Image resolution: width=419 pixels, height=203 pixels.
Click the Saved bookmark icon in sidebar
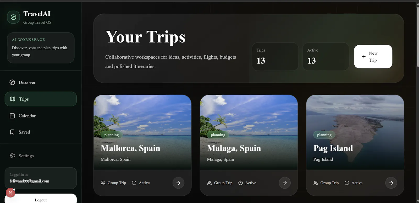pos(12,132)
